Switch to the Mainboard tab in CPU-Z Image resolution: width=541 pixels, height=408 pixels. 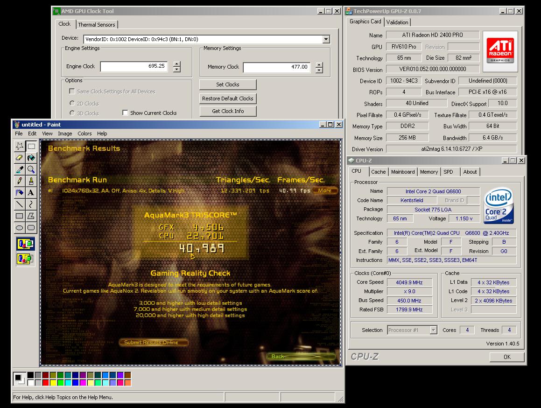click(x=403, y=172)
